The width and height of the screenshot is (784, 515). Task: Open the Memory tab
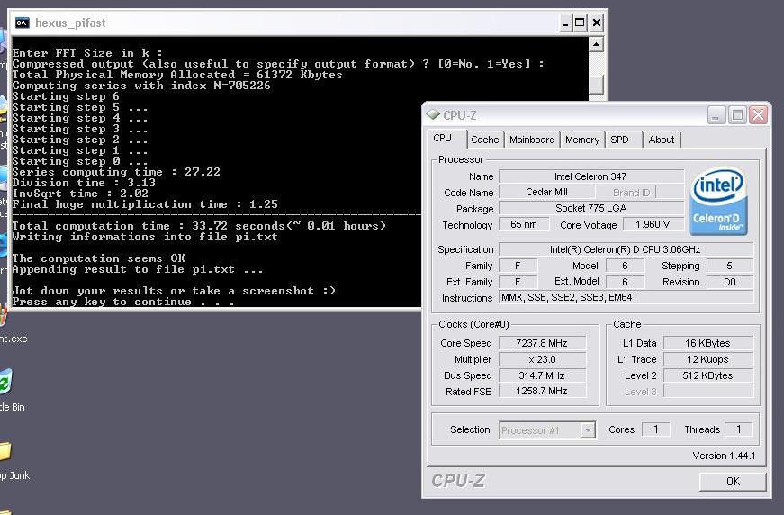point(582,140)
